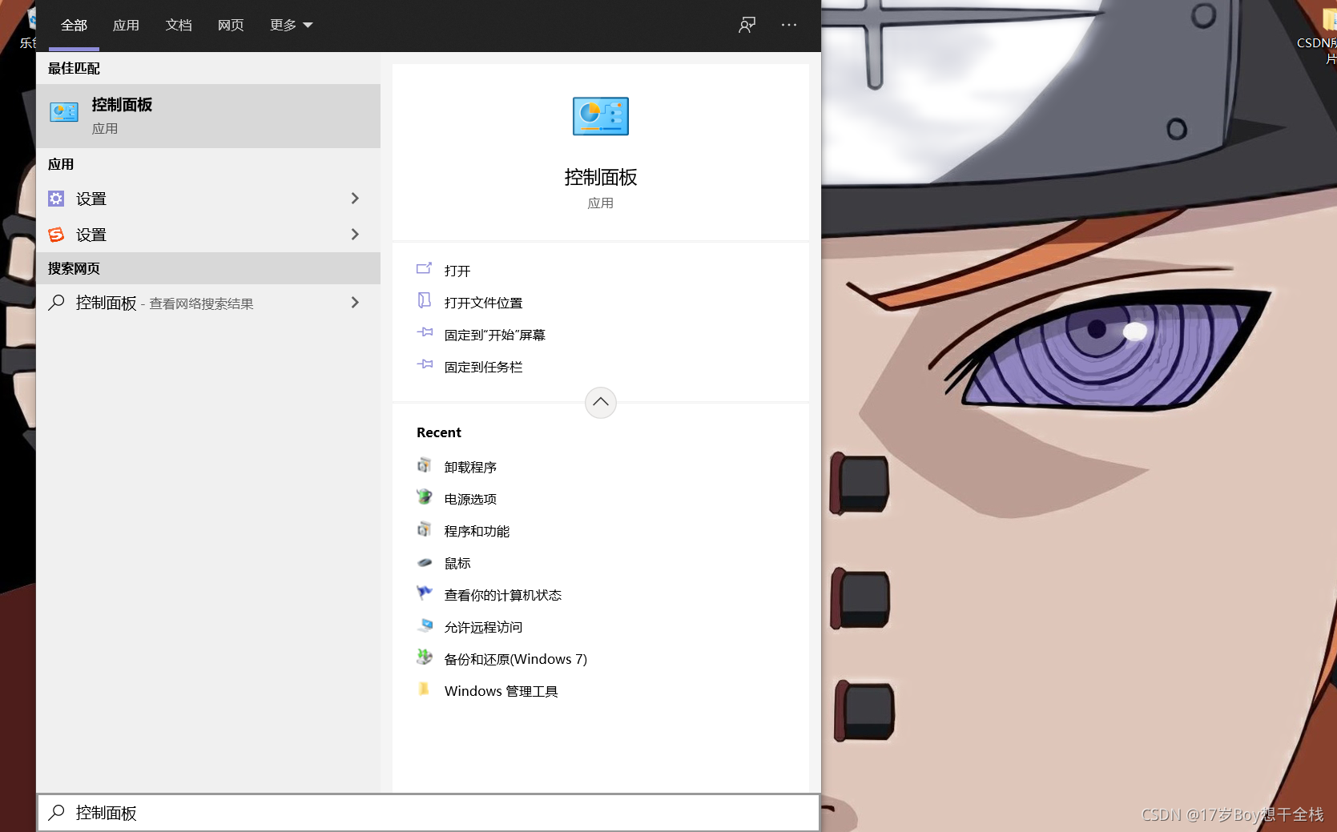
Task: Click 固定到"开始"屏幕
Action: tap(495, 335)
